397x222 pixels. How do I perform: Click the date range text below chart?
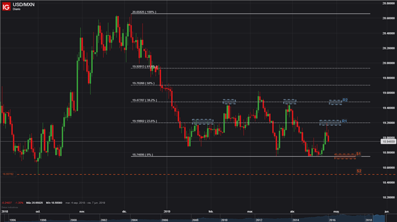(x=85, y=203)
